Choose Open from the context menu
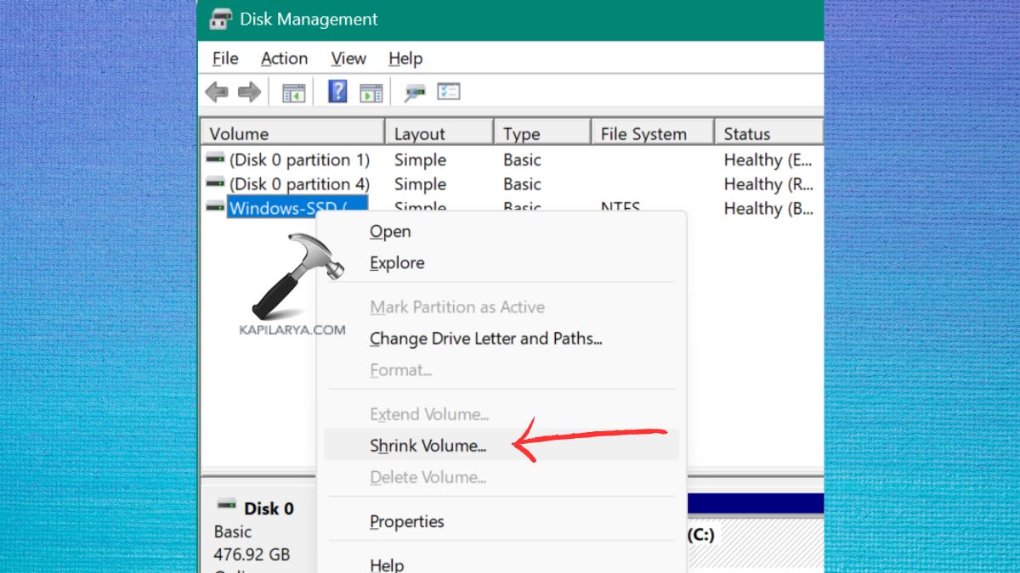Viewport: 1020px width, 573px height. point(390,232)
